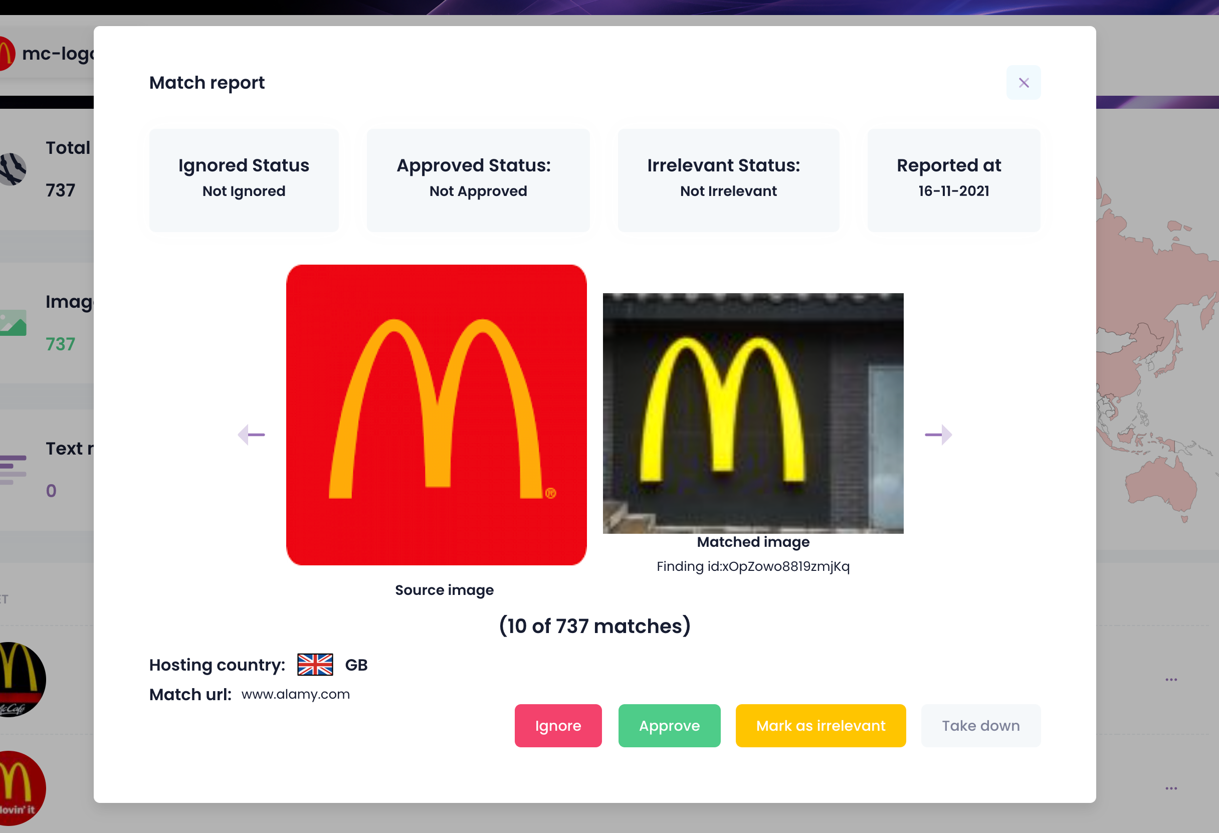This screenshot has height=833, width=1219.
Task: Open options menu on upper row dots
Action: pos(1171,679)
